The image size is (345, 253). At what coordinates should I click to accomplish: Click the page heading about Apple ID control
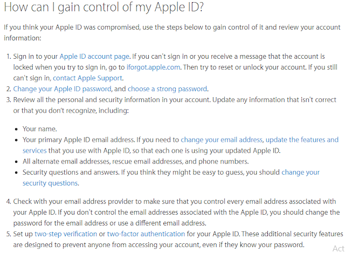(103, 8)
